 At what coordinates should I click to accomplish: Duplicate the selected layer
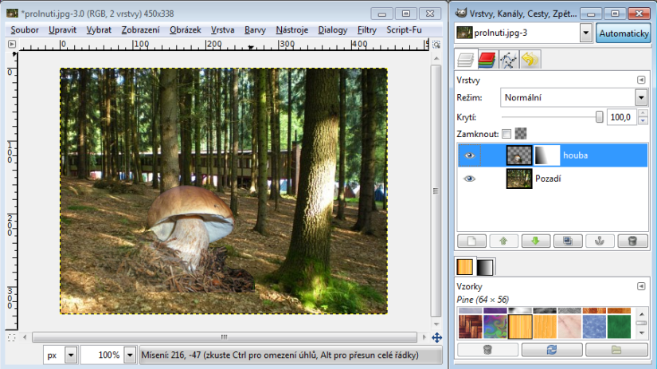pos(568,241)
